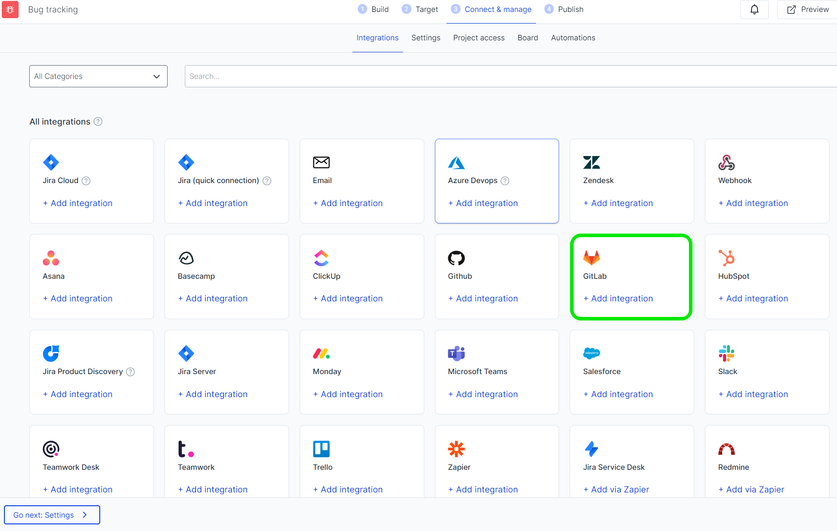837x531 pixels.
Task: Click the Bug tracking project title
Action: (x=53, y=9)
